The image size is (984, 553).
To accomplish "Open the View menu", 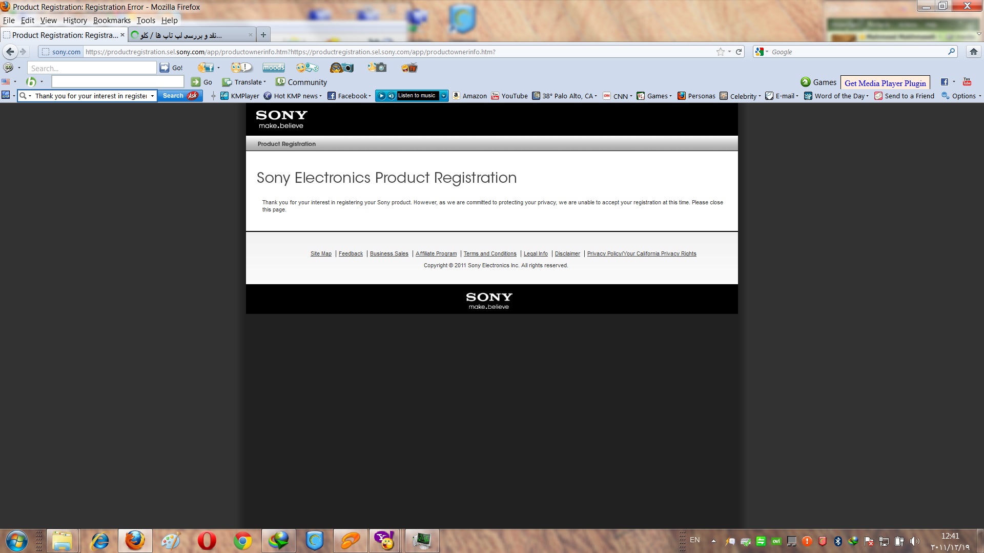I will pos(48,20).
